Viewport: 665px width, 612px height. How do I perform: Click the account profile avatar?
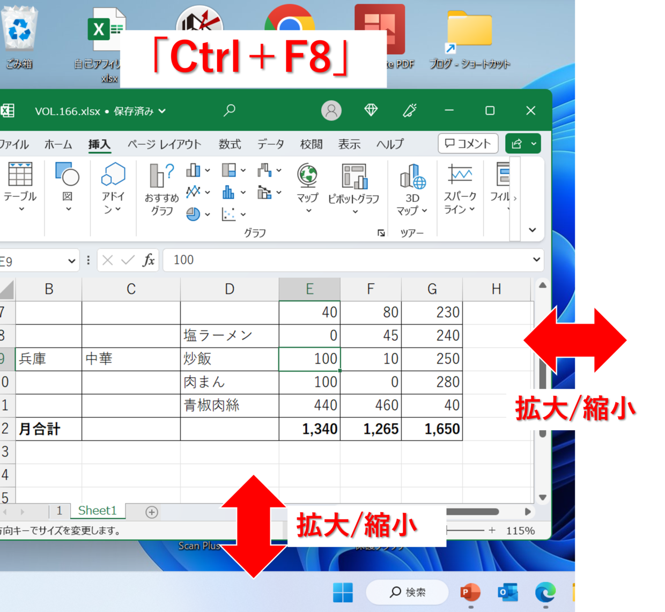pyautogui.click(x=331, y=110)
